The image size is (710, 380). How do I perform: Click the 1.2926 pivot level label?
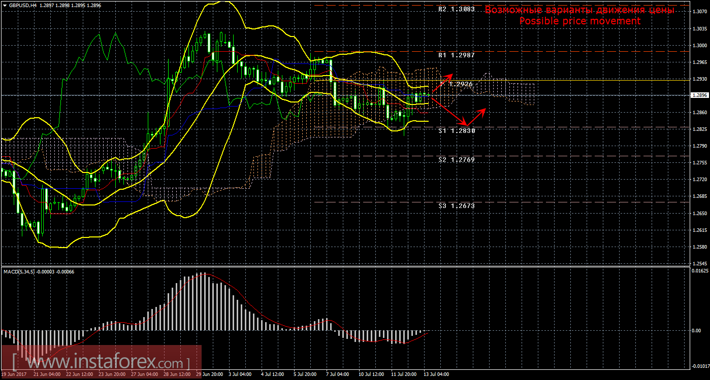click(461, 84)
